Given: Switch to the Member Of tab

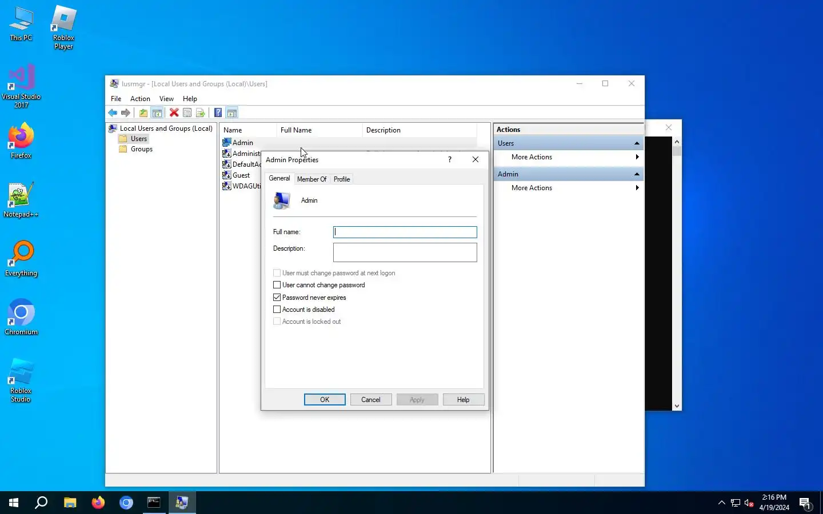Looking at the screenshot, I should coord(311,179).
